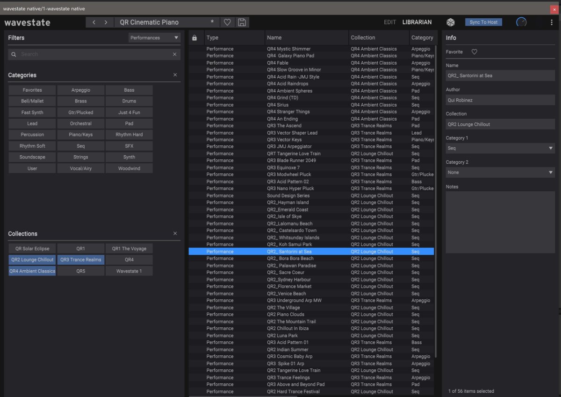Deselect QR2 Lounge Chillout collection

pyautogui.click(x=32, y=260)
